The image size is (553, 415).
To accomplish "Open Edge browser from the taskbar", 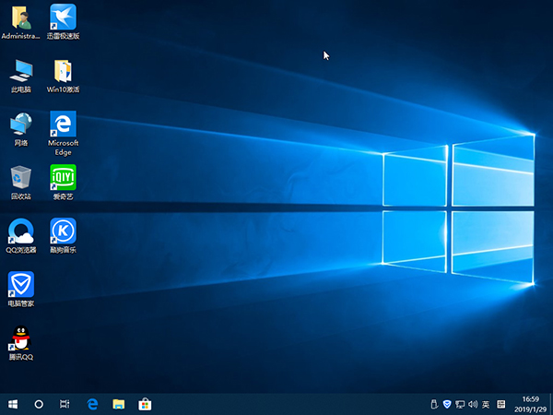I will 92,404.
